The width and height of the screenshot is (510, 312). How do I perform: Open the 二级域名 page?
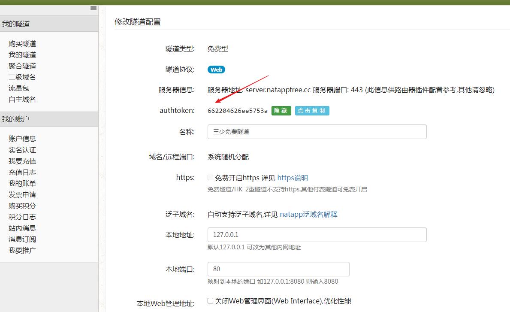click(x=22, y=77)
